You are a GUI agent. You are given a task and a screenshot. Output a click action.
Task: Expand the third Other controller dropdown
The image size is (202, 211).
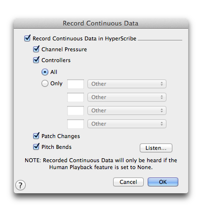click(x=127, y=110)
